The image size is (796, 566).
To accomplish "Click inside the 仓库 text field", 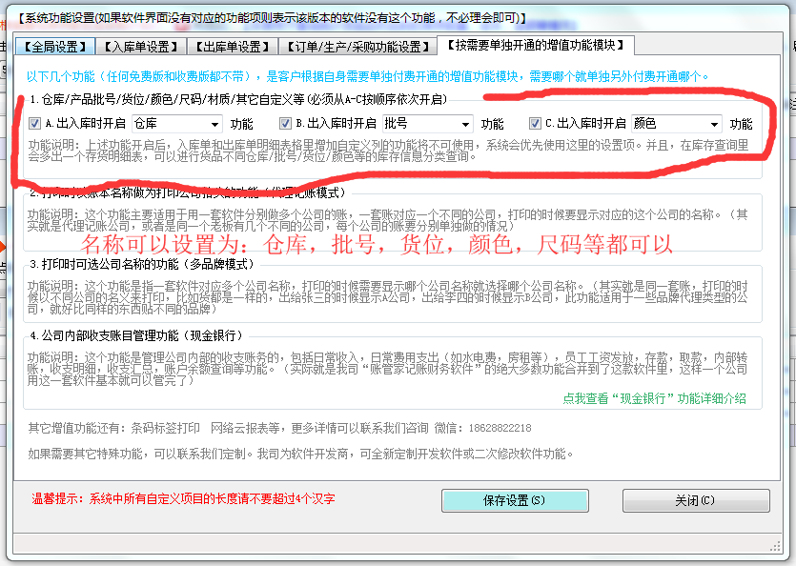I will pyautogui.click(x=167, y=124).
